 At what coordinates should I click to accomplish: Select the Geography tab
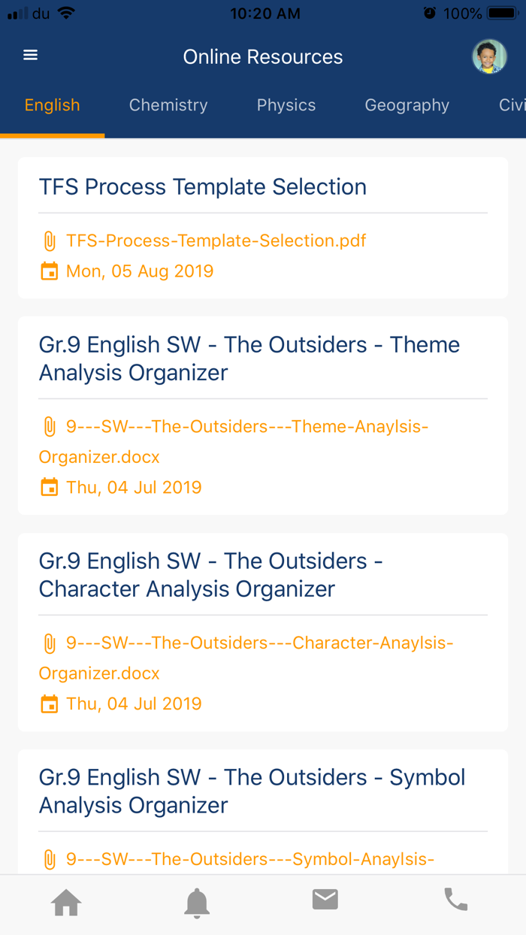coord(407,105)
